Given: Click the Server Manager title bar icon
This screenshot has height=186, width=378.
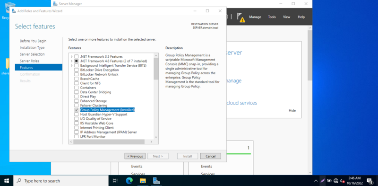Looking at the screenshot, I should (x=55, y=4).
